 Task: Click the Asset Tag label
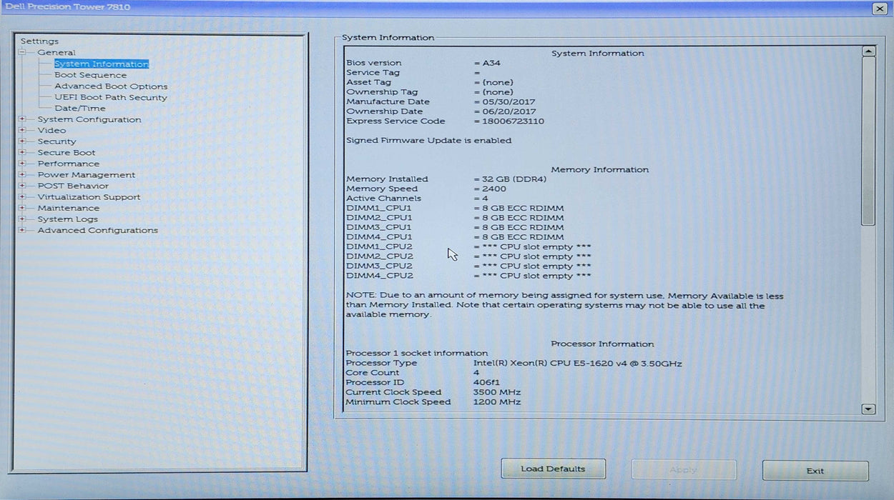coord(369,82)
